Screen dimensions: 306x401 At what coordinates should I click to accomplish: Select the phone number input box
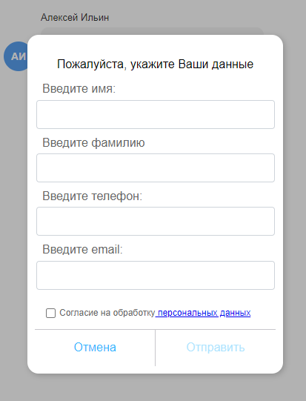[x=156, y=221]
